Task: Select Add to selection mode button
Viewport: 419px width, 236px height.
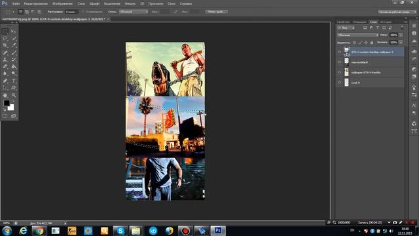Action: (27, 12)
